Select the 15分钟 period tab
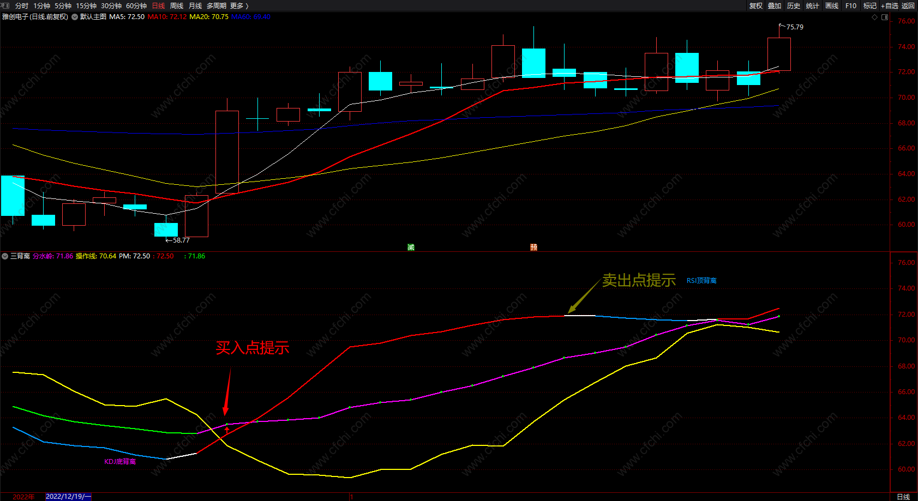This screenshot has height=501, width=918. [86, 5]
